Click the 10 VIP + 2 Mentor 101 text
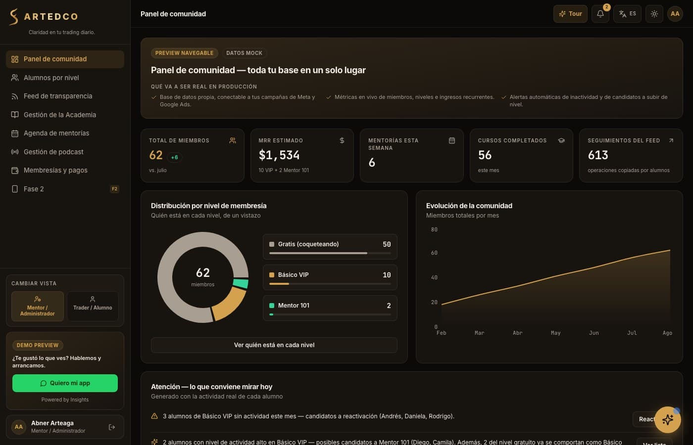The width and height of the screenshot is (693, 445). pyautogui.click(x=284, y=170)
